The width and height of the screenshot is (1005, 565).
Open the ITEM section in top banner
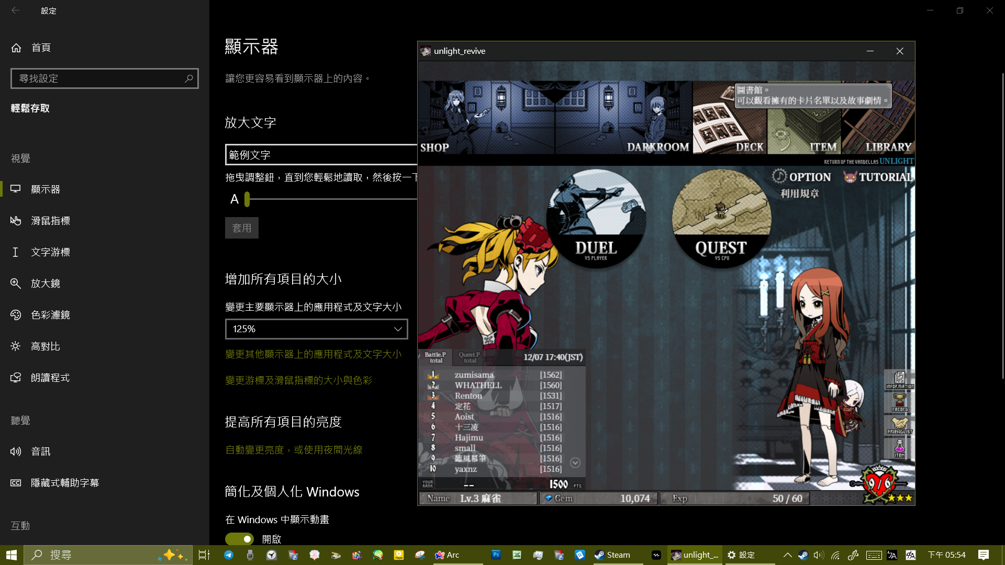[804, 118]
